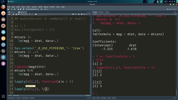
Task: Click the Compile Report notebook icon
Action: click(36, 14)
